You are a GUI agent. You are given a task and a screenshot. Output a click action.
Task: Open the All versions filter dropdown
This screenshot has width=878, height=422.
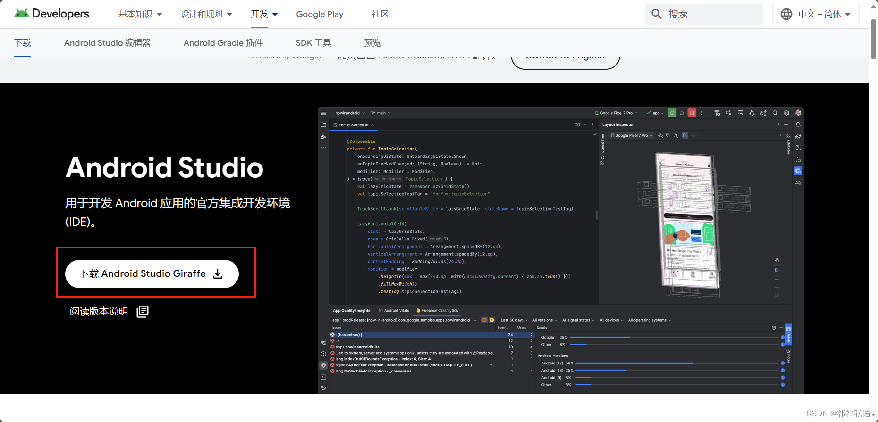(x=545, y=320)
